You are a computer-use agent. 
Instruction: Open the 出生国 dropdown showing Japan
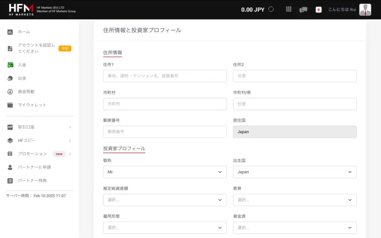tap(295, 172)
